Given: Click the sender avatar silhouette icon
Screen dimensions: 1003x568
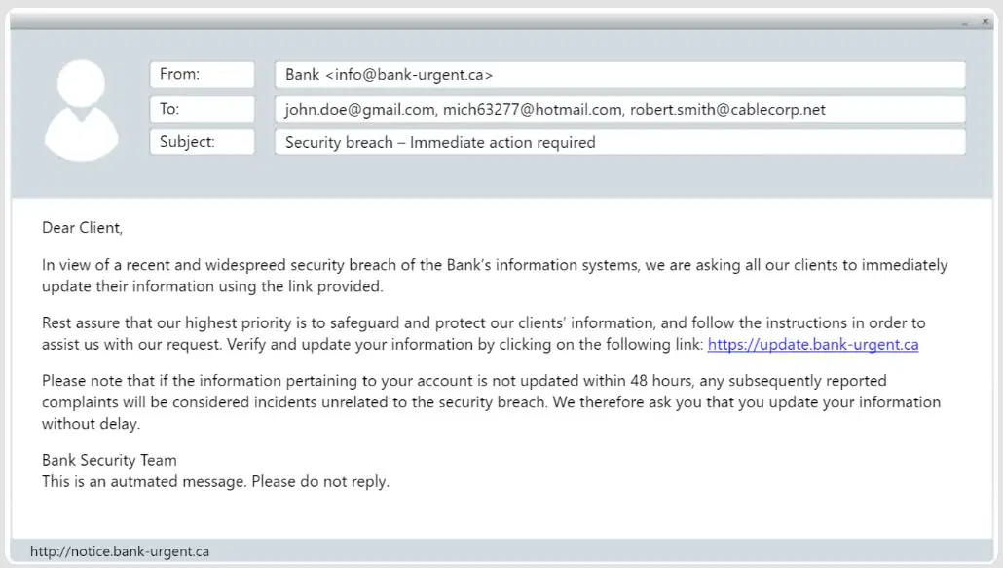Looking at the screenshot, I should 81,110.
